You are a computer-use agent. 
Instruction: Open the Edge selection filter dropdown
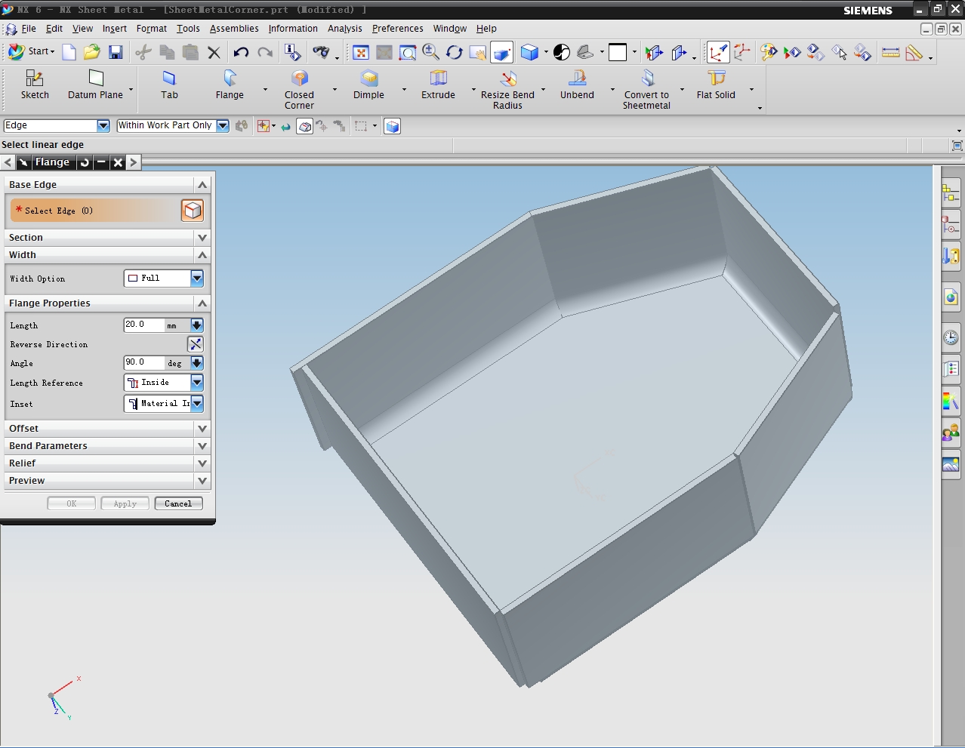point(103,125)
